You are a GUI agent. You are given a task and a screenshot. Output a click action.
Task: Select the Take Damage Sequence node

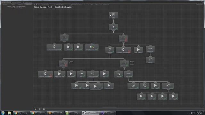point(63,64)
